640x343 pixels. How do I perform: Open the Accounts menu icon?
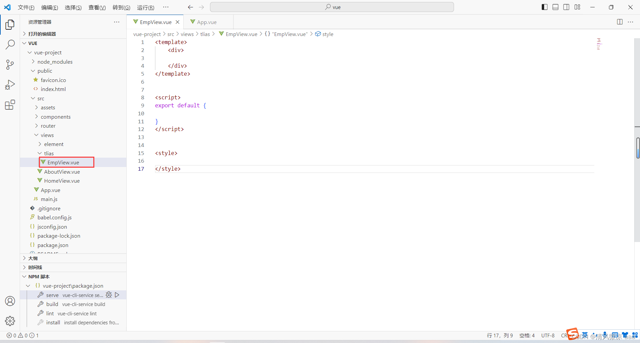click(x=10, y=301)
